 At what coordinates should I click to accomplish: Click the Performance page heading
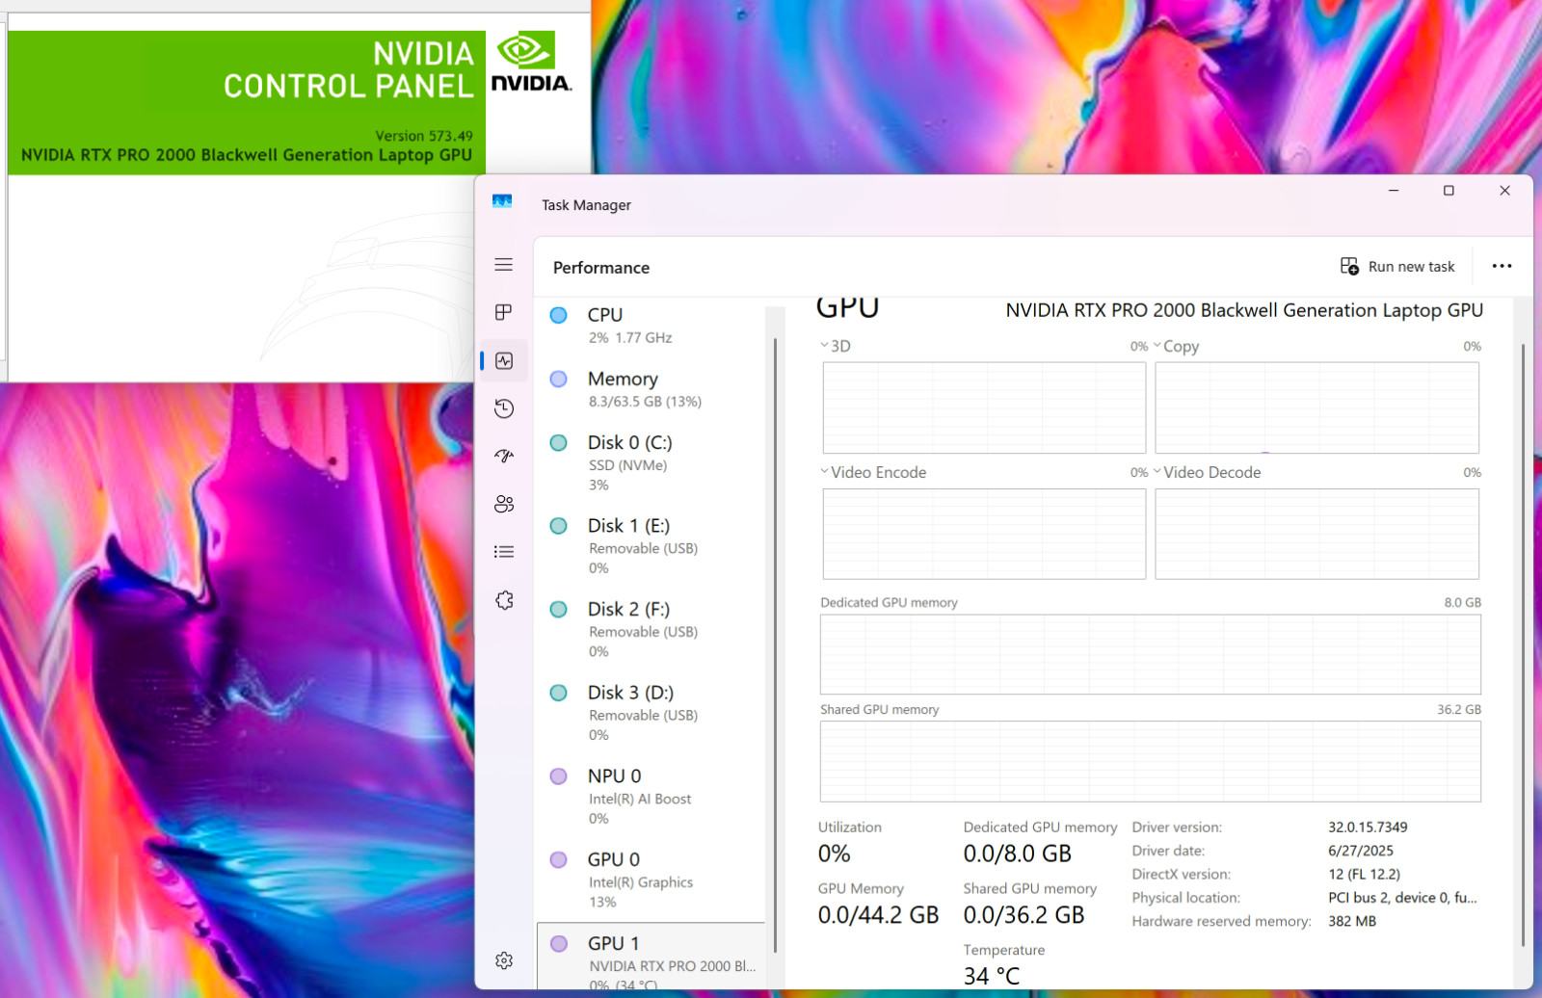[x=601, y=268]
